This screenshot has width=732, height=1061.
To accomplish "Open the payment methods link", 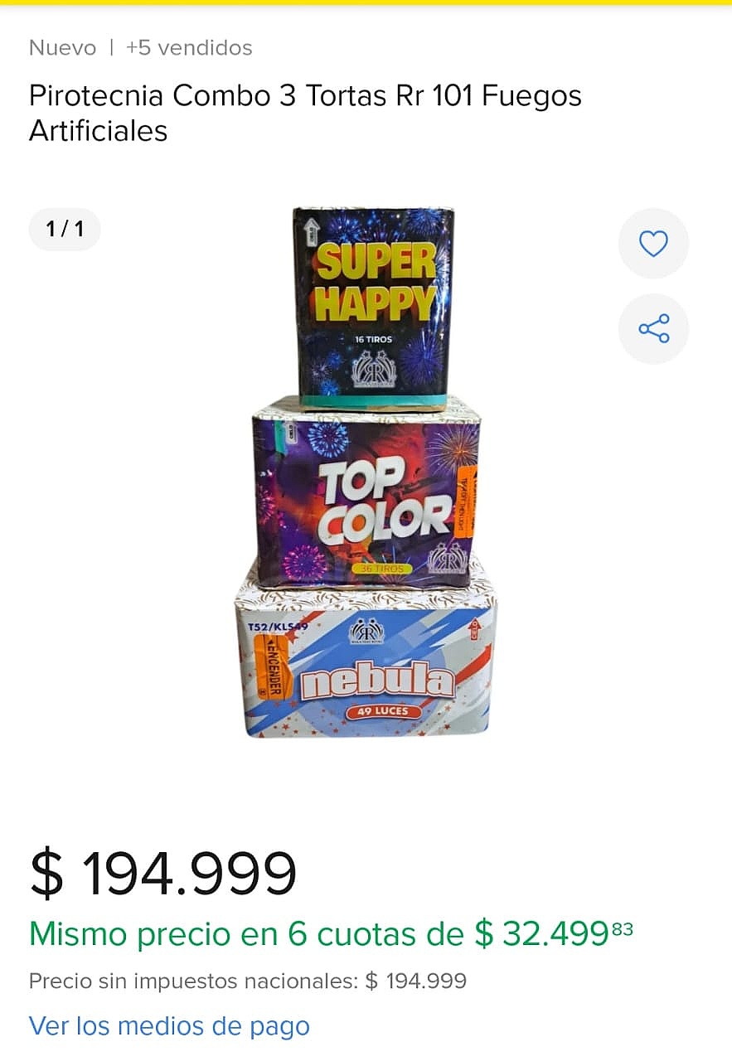I will point(169,1026).
